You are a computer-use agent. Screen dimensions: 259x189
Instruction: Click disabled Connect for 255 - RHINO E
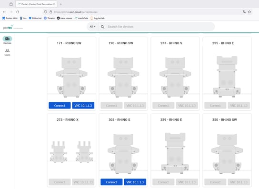(x=215, y=105)
